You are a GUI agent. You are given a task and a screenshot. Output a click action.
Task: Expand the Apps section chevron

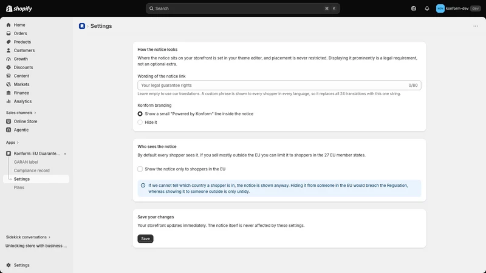click(18, 143)
